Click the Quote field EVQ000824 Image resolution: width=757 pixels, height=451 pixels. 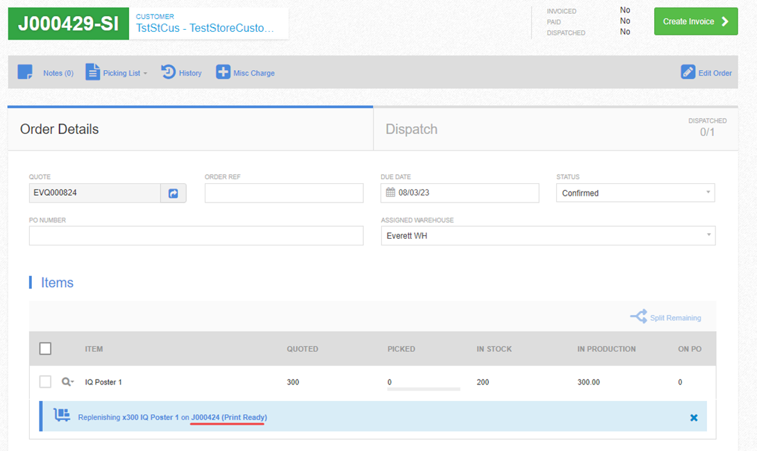point(94,193)
